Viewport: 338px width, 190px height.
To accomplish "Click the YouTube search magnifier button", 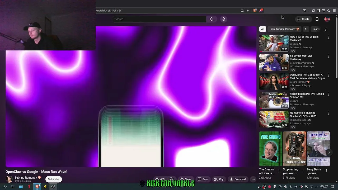I will click(x=212, y=19).
